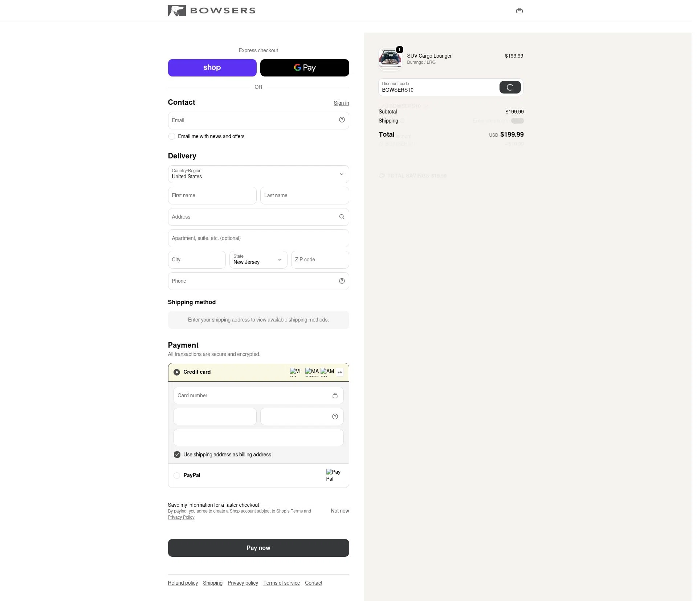Click the SUV Cargo Lounger product thumbnail

pos(390,59)
